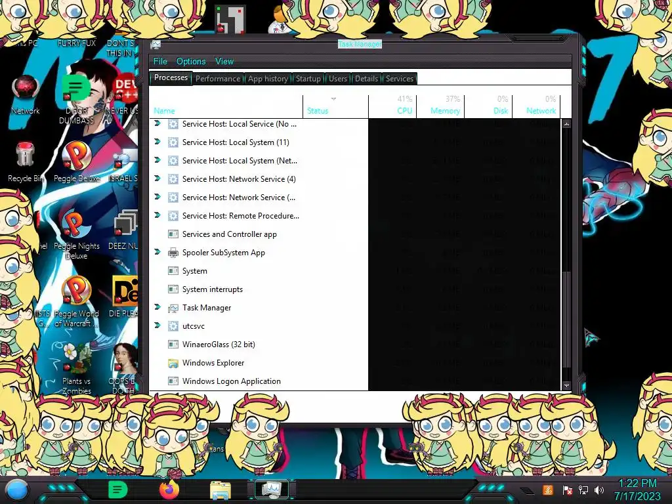The height and width of the screenshot is (504, 672).
Task: Switch to the Performance tab
Action: click(x=218, y=79)
